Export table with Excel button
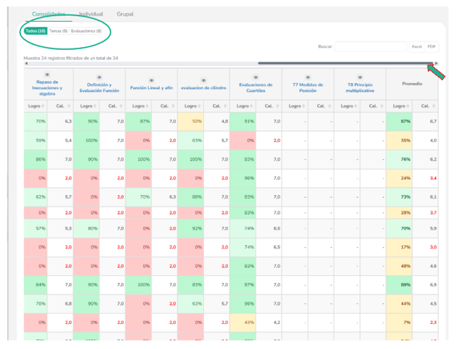The height and width of the screenshot is (349, 457). 417,46
